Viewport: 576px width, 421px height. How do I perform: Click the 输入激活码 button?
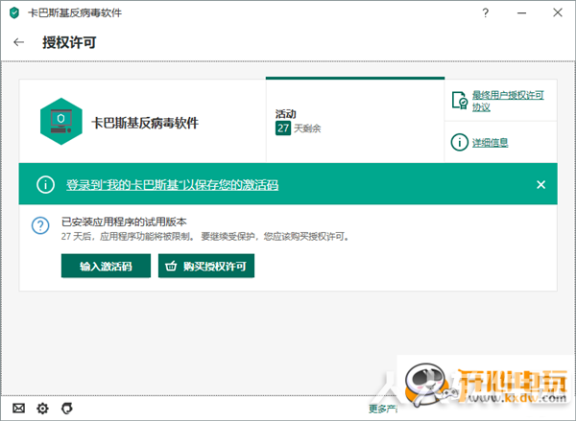click(x=106, y=266)
